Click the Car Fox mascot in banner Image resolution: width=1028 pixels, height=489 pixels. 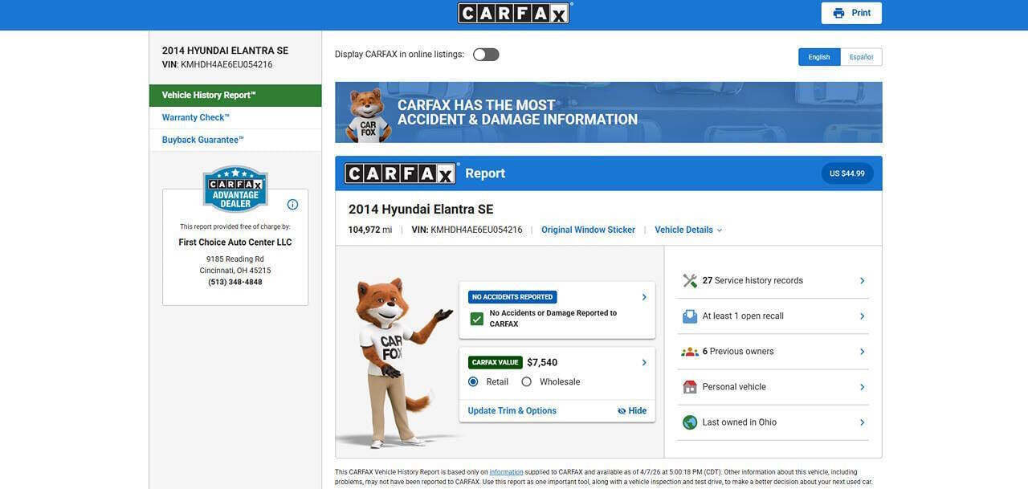point(368,115)
